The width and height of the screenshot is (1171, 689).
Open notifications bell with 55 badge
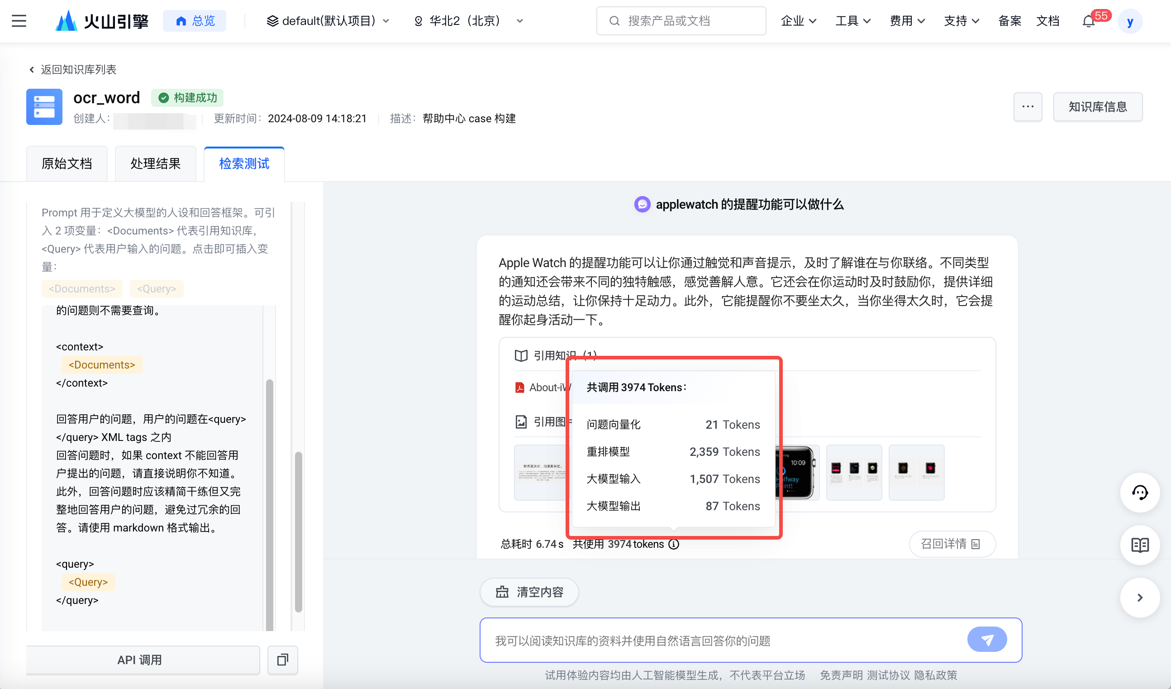pyautogui.click(x=1089, y=21)
